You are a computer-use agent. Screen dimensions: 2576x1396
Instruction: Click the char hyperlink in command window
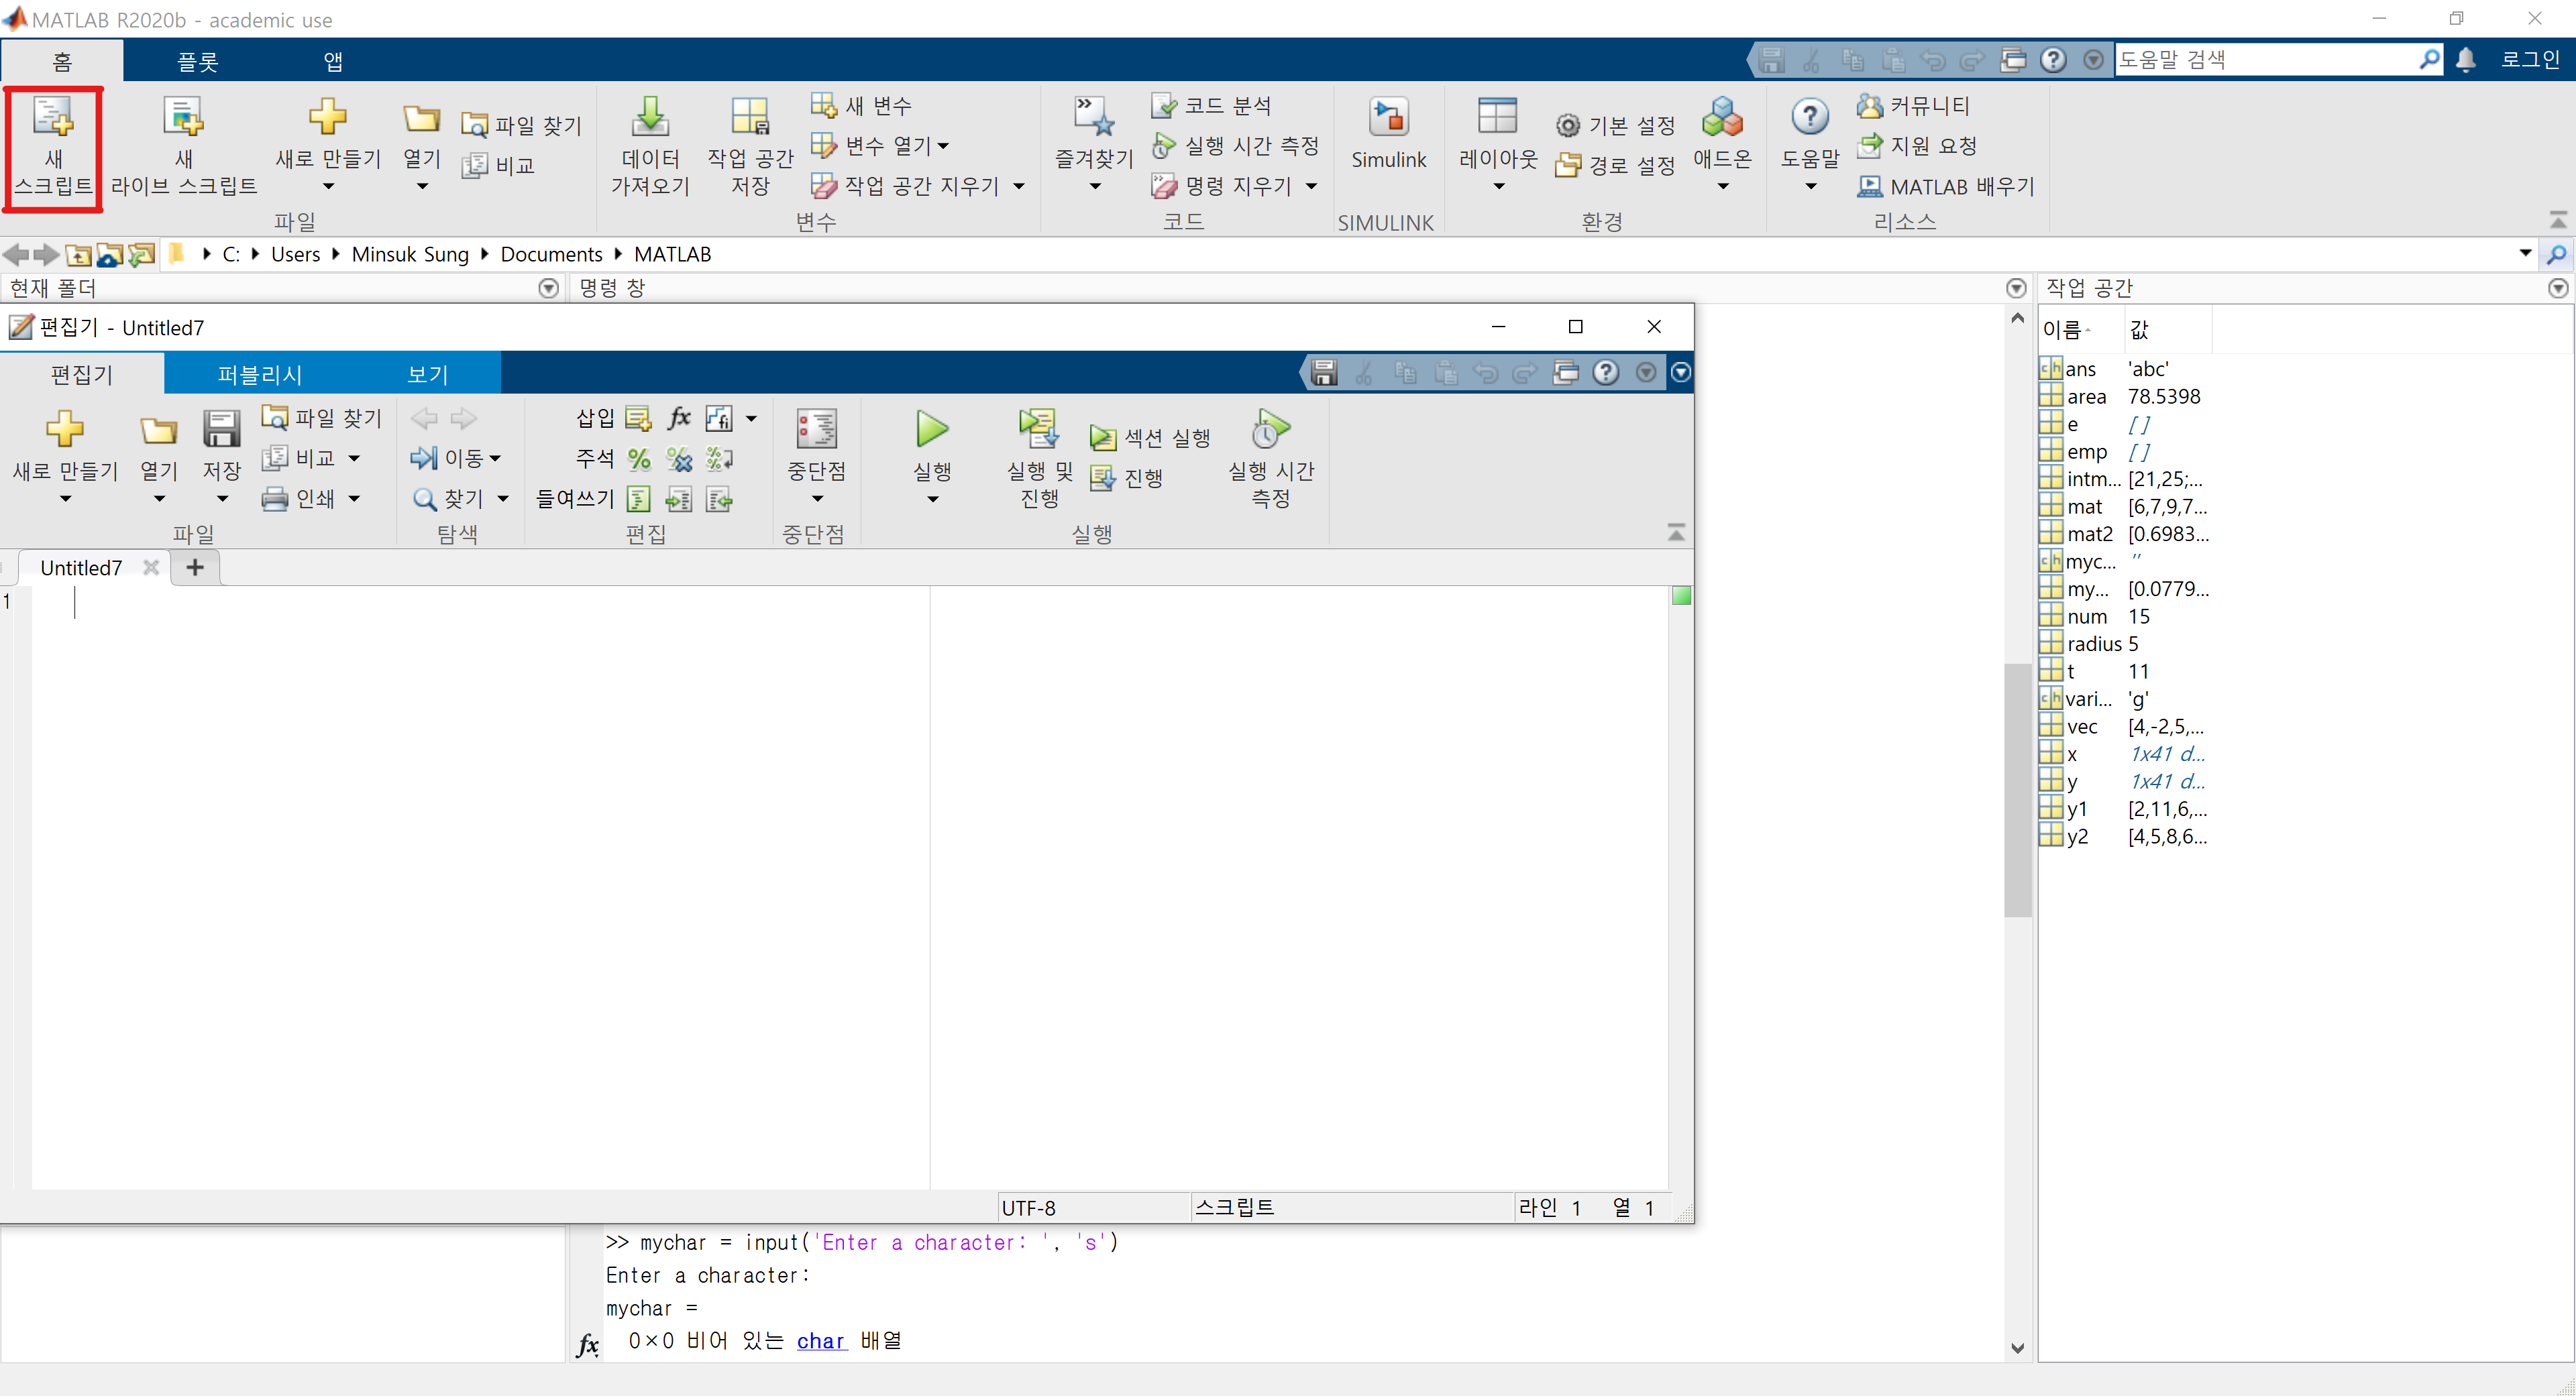(821, 1341)
